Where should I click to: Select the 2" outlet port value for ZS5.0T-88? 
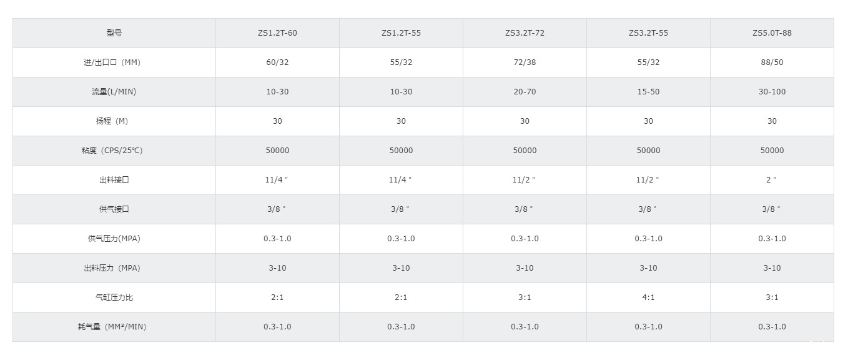coord(772,180)
